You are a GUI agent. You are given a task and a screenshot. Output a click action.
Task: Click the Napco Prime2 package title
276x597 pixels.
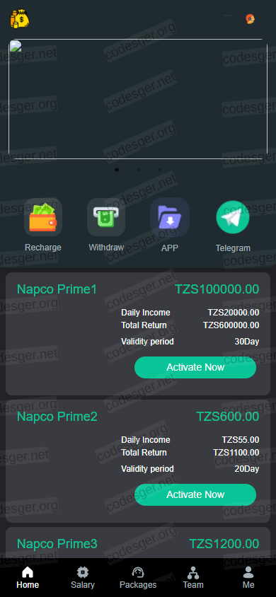(x=57, y=417)
